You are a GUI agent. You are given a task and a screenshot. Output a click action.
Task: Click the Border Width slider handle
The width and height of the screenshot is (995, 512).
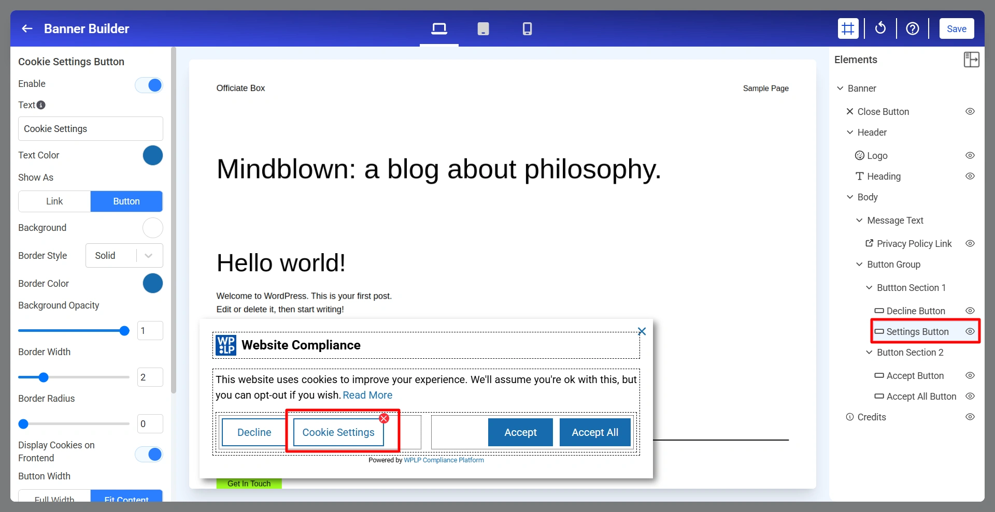pos(44,377)
